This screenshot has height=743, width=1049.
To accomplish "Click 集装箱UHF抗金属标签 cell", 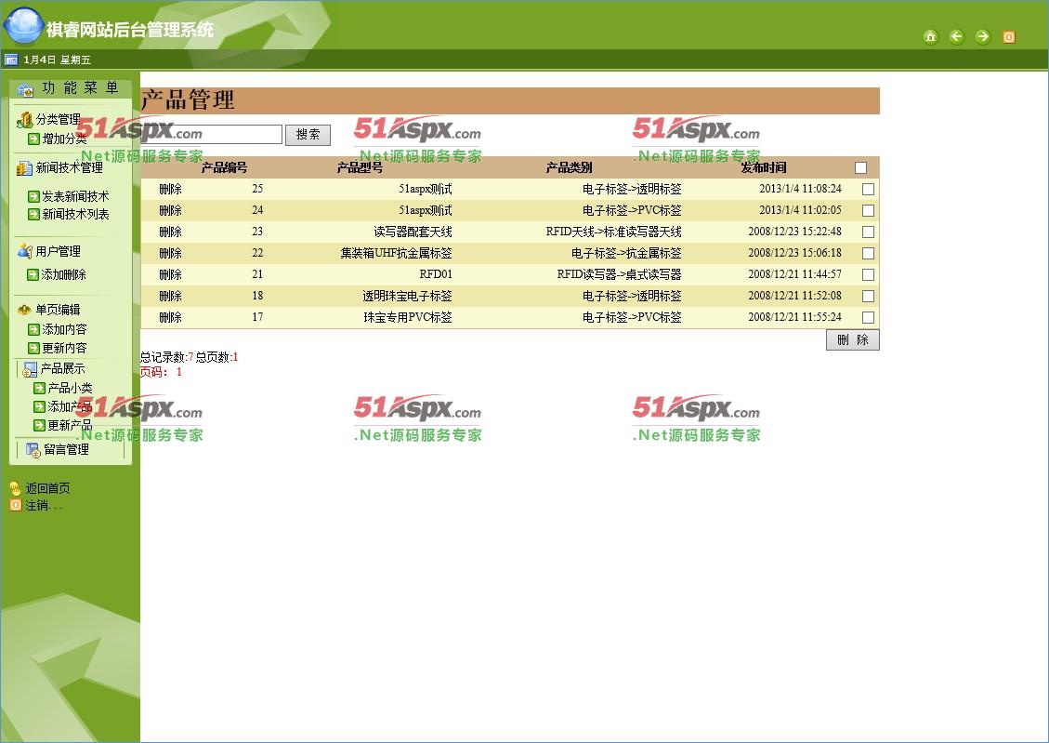I will 396,254.
